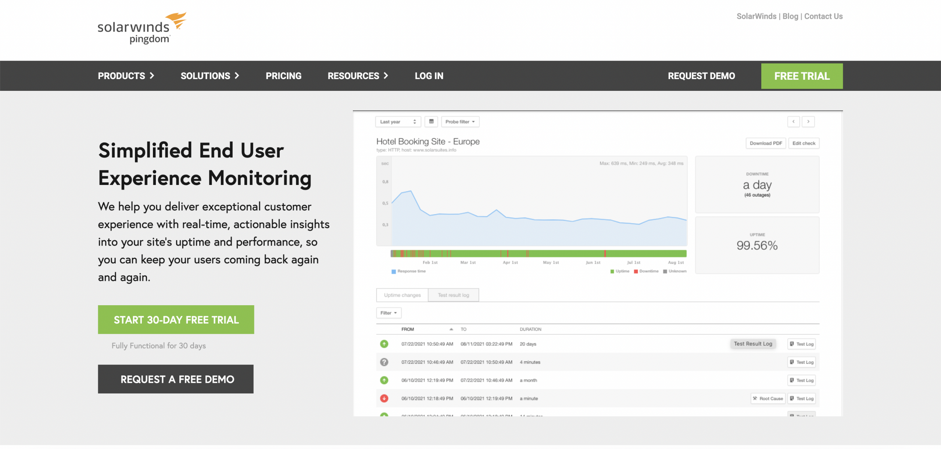941x449 pixels.
Task: Sort by the DURATION column header
Action: point(530,329)
